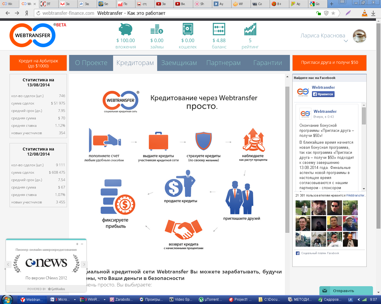Click the loans money stack icon
This screenshot has height=304, width=381.
click(157, 29)
